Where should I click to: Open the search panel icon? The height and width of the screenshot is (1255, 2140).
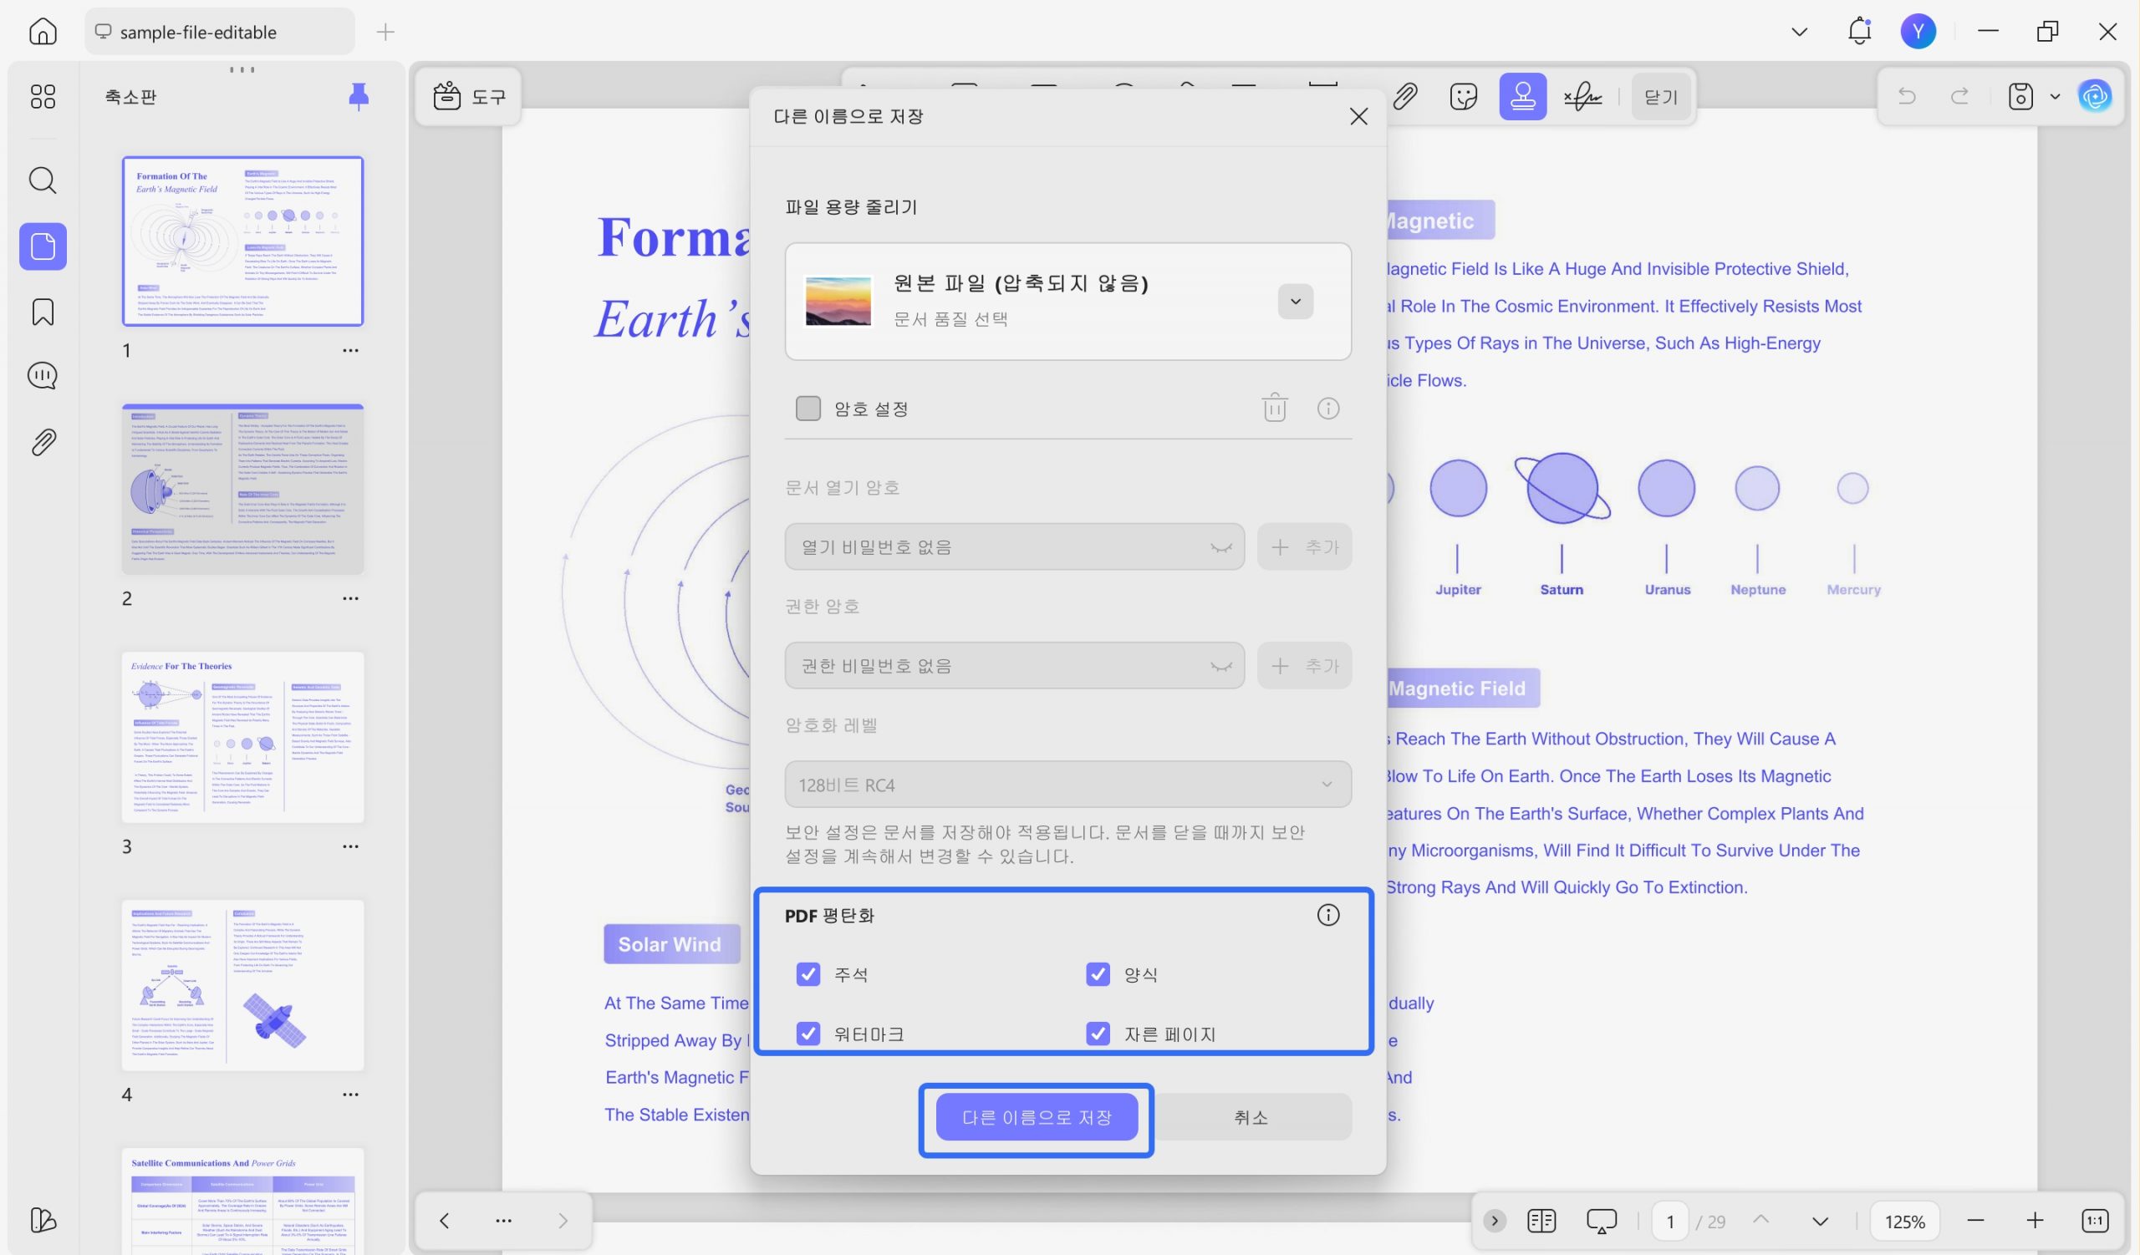(x=43, y=180)
